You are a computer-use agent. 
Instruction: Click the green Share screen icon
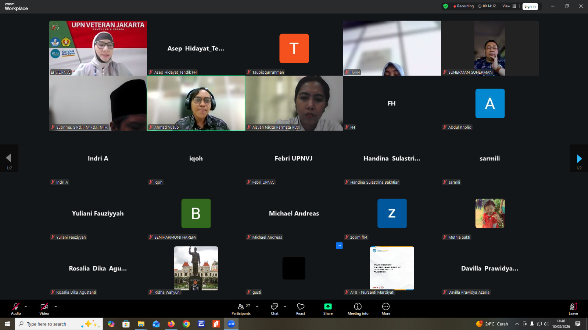coord(328,307)
